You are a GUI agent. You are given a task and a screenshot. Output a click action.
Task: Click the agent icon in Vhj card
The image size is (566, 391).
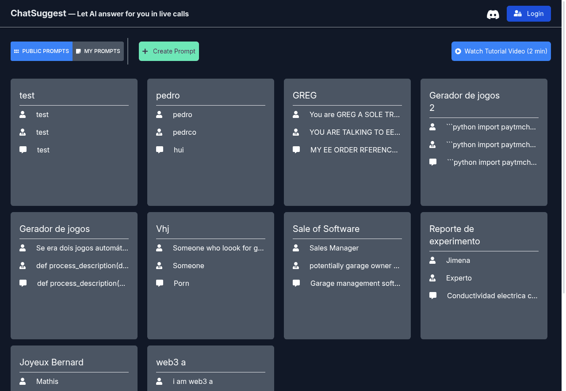160,266
